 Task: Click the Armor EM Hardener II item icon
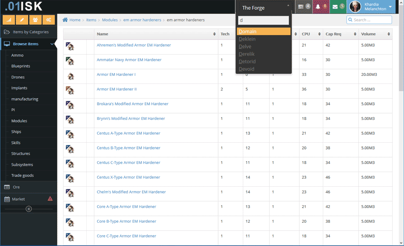point(70,90)
